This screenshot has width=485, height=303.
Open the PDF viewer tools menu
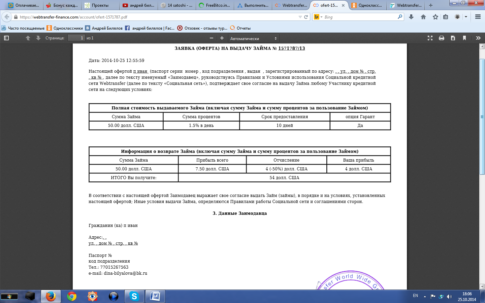tap(478, 38)
